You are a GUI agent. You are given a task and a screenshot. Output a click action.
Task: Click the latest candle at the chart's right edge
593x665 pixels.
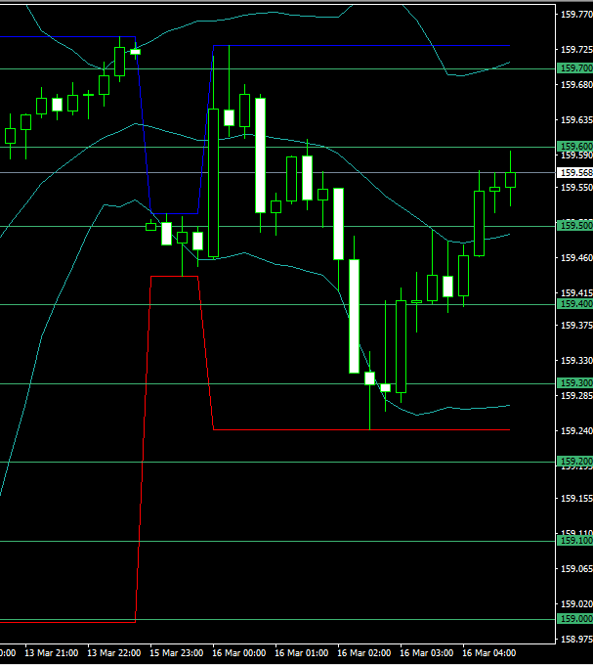pyautogui.click(x=510, y=179)
